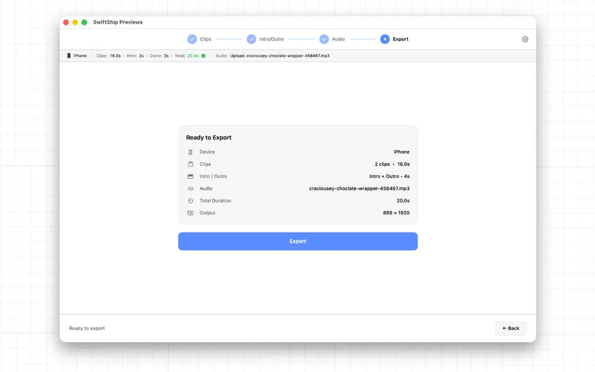Screen dimensions: 595x372
Task: Click the Intro / Outro row icon
Action: (190, 176)
